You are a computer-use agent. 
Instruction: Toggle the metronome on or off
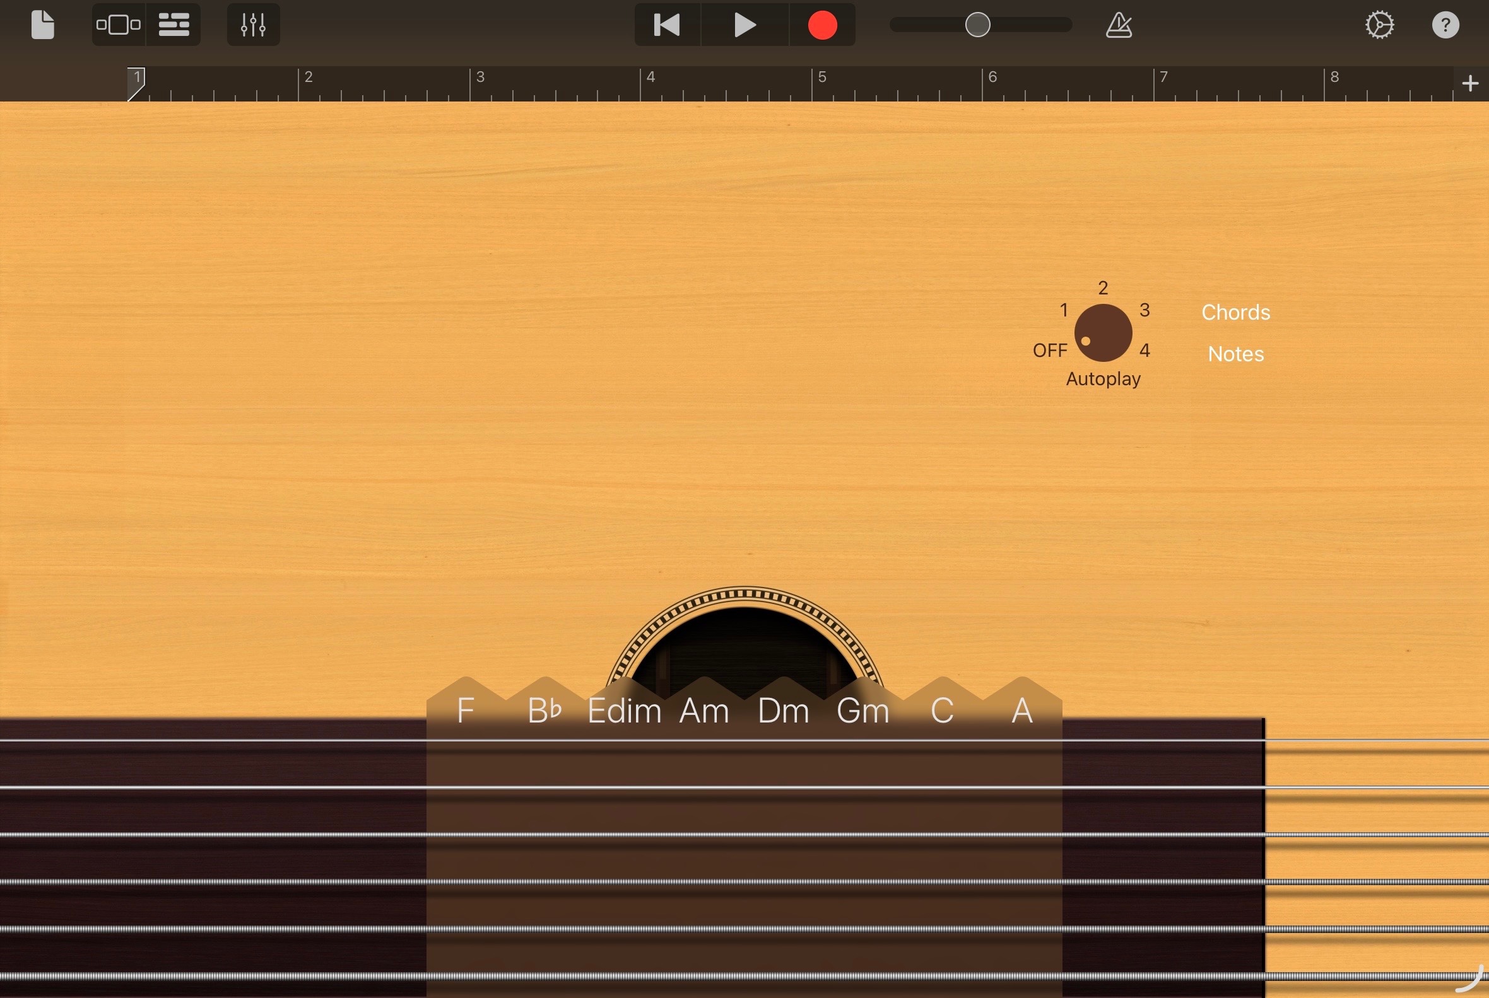[x=1119, y=25]
